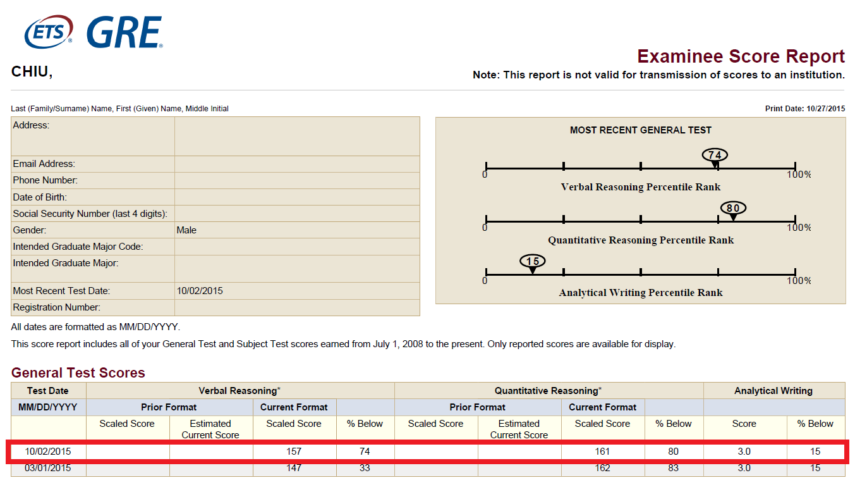Image resolution: width=855 pixels, height=480 pixels.
Task: Click the Male gender value
Action: (186, 230)
